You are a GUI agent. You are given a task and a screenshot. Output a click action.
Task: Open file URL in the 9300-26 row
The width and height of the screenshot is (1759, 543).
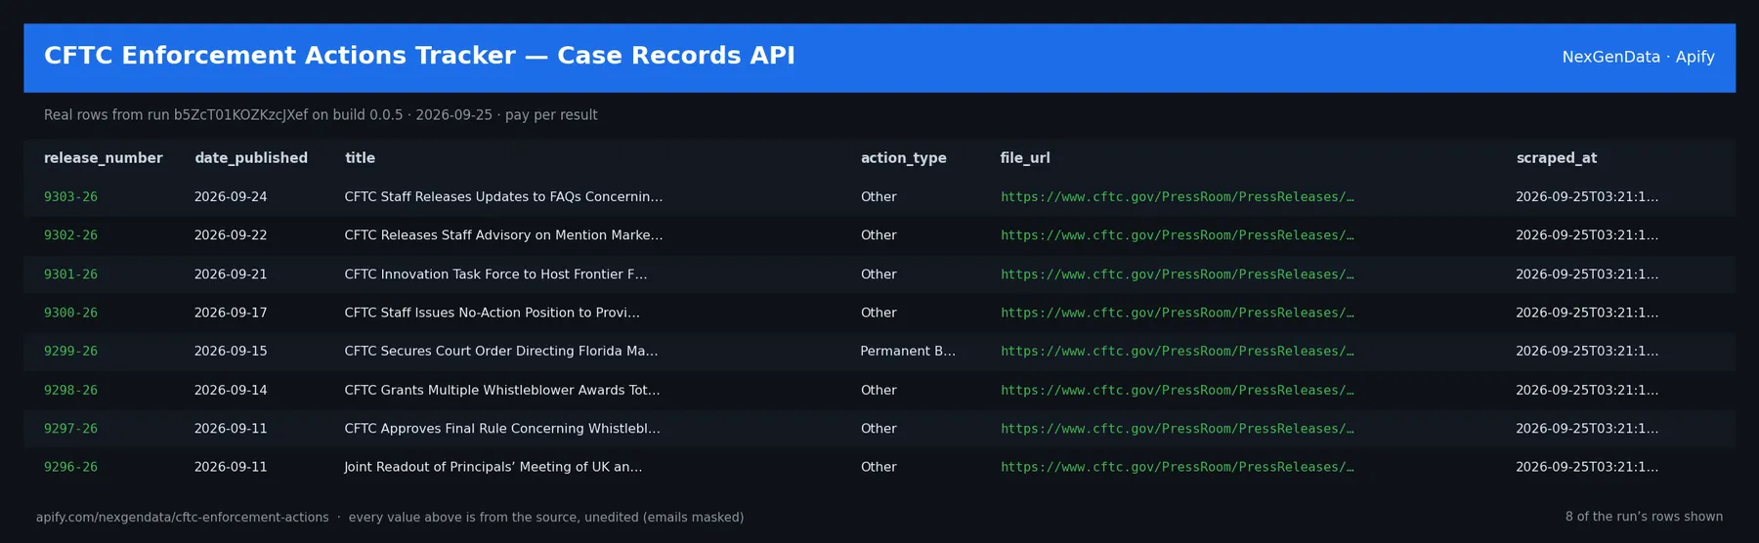tap(1177, 313)
